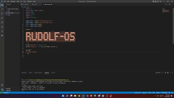The width and height of the screenshot is (174, 98).
Task: Open the Manage gear in activity bar
Action: click(2, 90)
